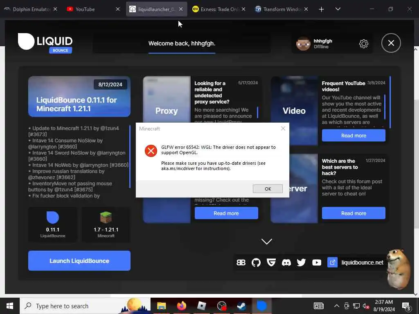419x314 pixels.
Task: Open the notification center icon
Action: coord(406,307)
